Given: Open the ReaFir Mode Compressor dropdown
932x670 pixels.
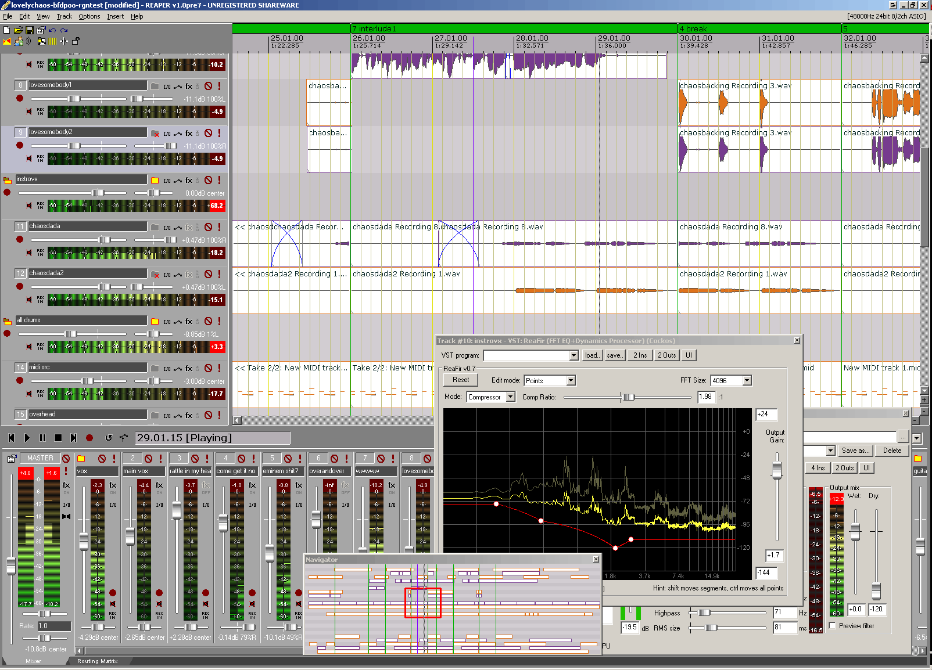Looking at the screenshot, I should [491, 397].
